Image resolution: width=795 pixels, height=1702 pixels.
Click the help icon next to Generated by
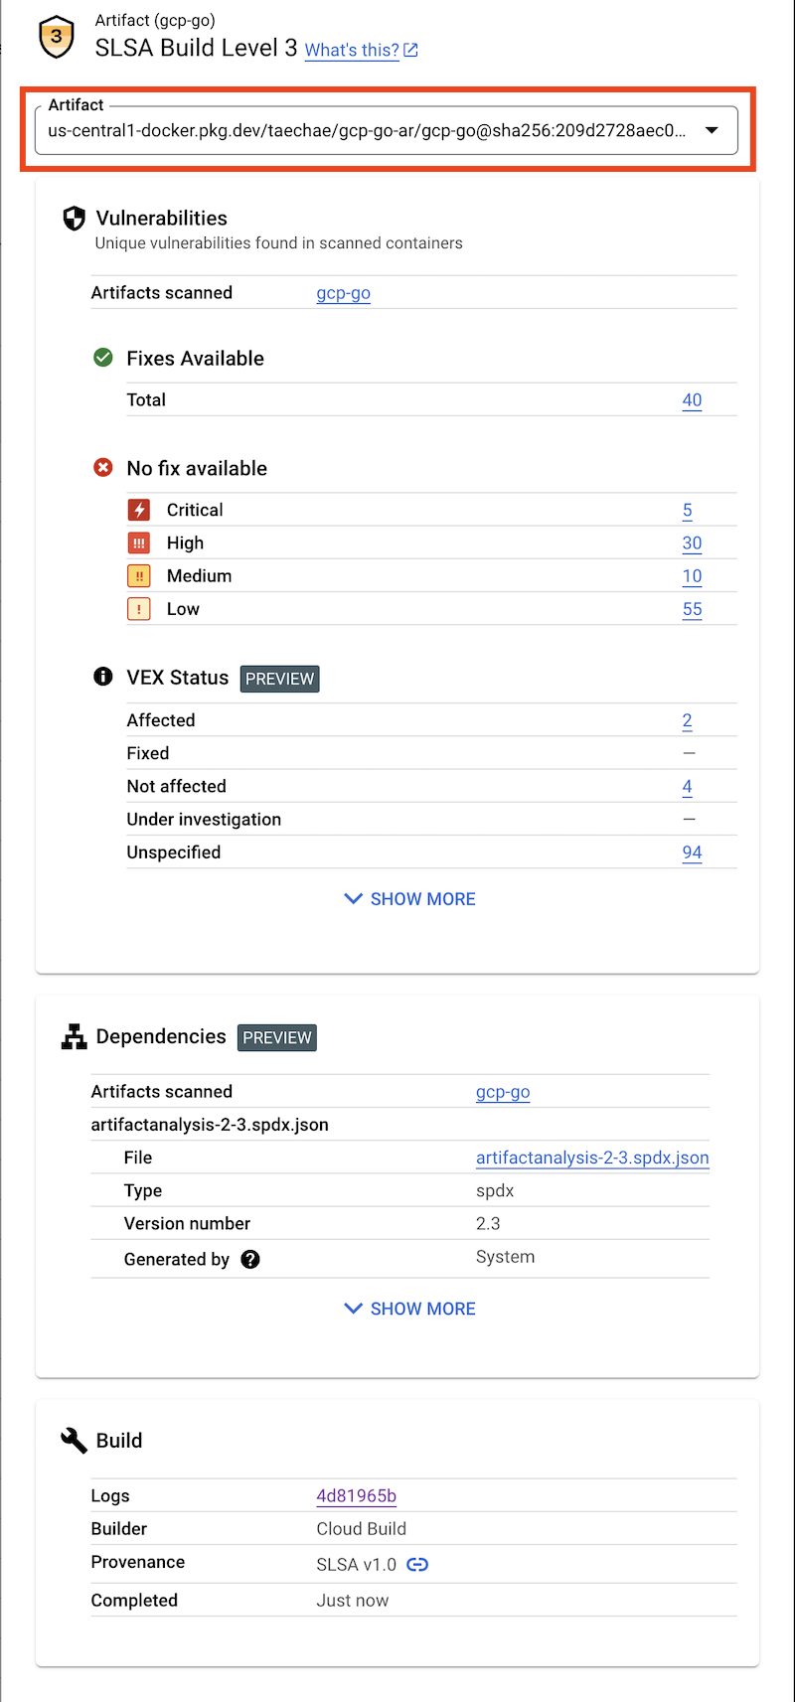tap(249, 1259)
